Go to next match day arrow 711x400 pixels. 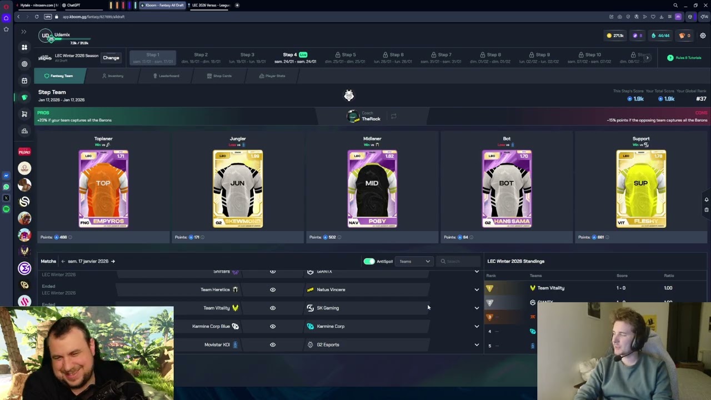pos(113,261)
